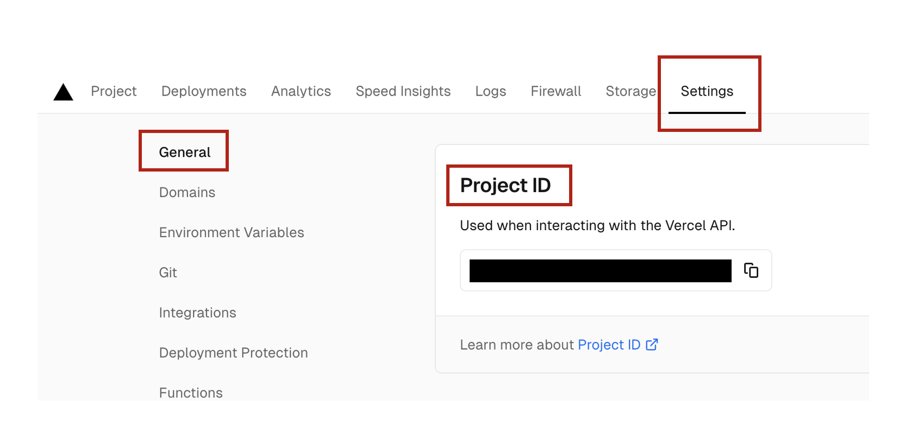
Task: Click the external link icon beside Project ID
Action: click(x=652, y=344)
